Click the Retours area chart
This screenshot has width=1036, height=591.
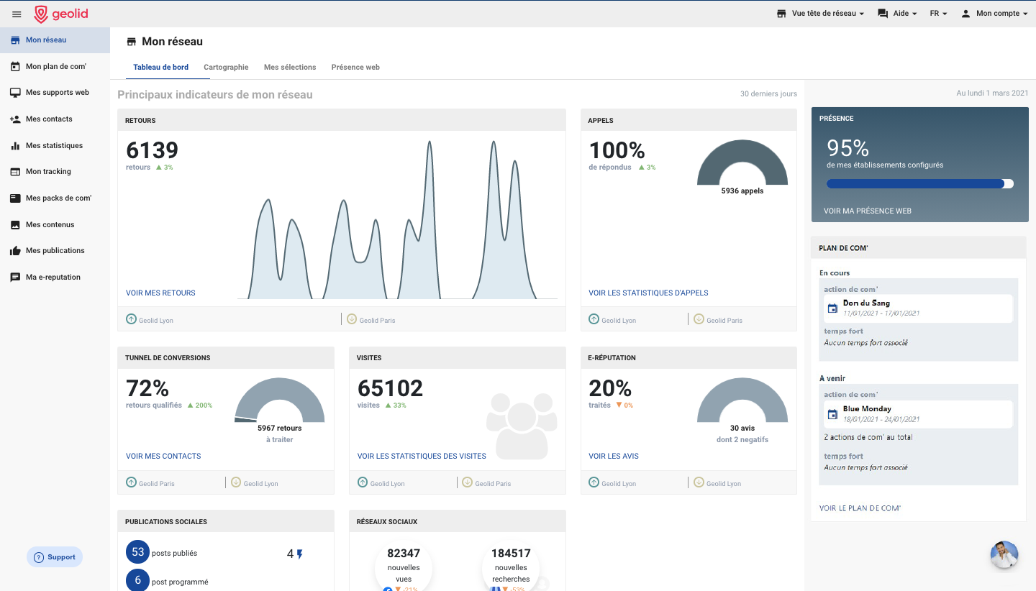point(397,219)
